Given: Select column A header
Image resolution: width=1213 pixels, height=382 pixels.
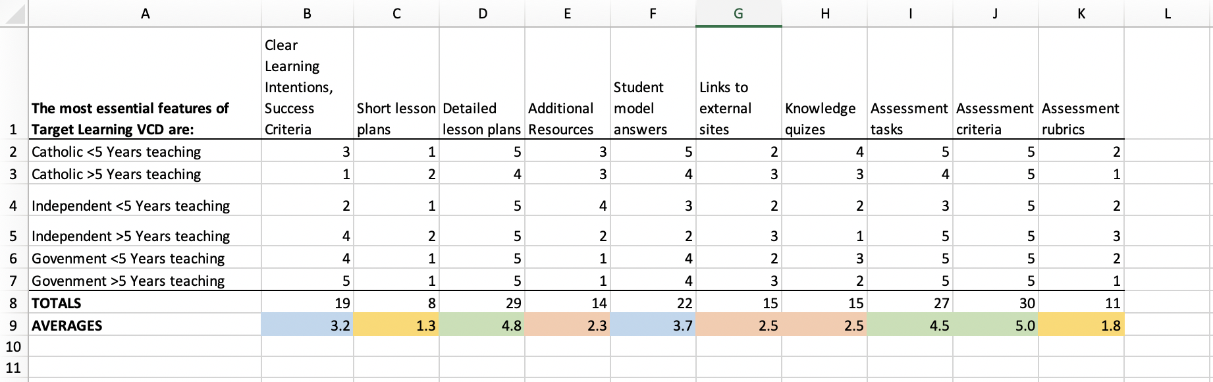Looking at the screenshot, I should pos(146,13).
